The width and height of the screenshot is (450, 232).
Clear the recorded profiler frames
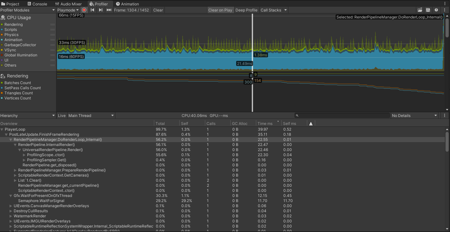click(x=158, y=10)
